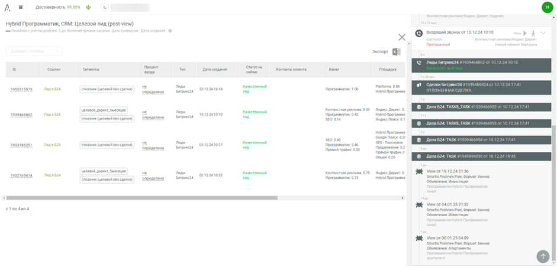Image resolution: width=557 pixels, height=267 pixels.
Task: Open the 'Добавить столбцы' dropdown
Action: [x=34, y=51]
